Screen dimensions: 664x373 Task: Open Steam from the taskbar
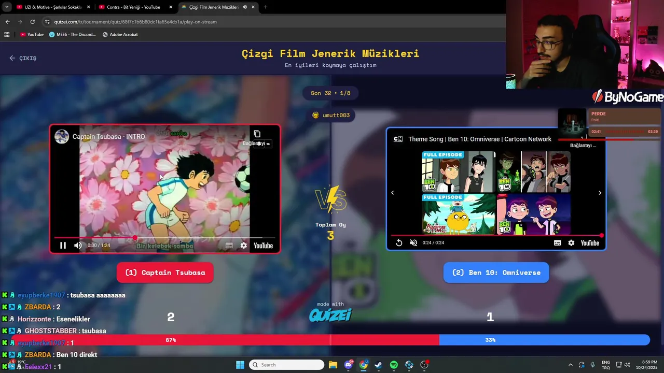point(379,365)
